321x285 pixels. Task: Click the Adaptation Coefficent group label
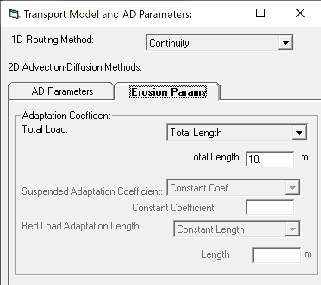click(66, 116)
